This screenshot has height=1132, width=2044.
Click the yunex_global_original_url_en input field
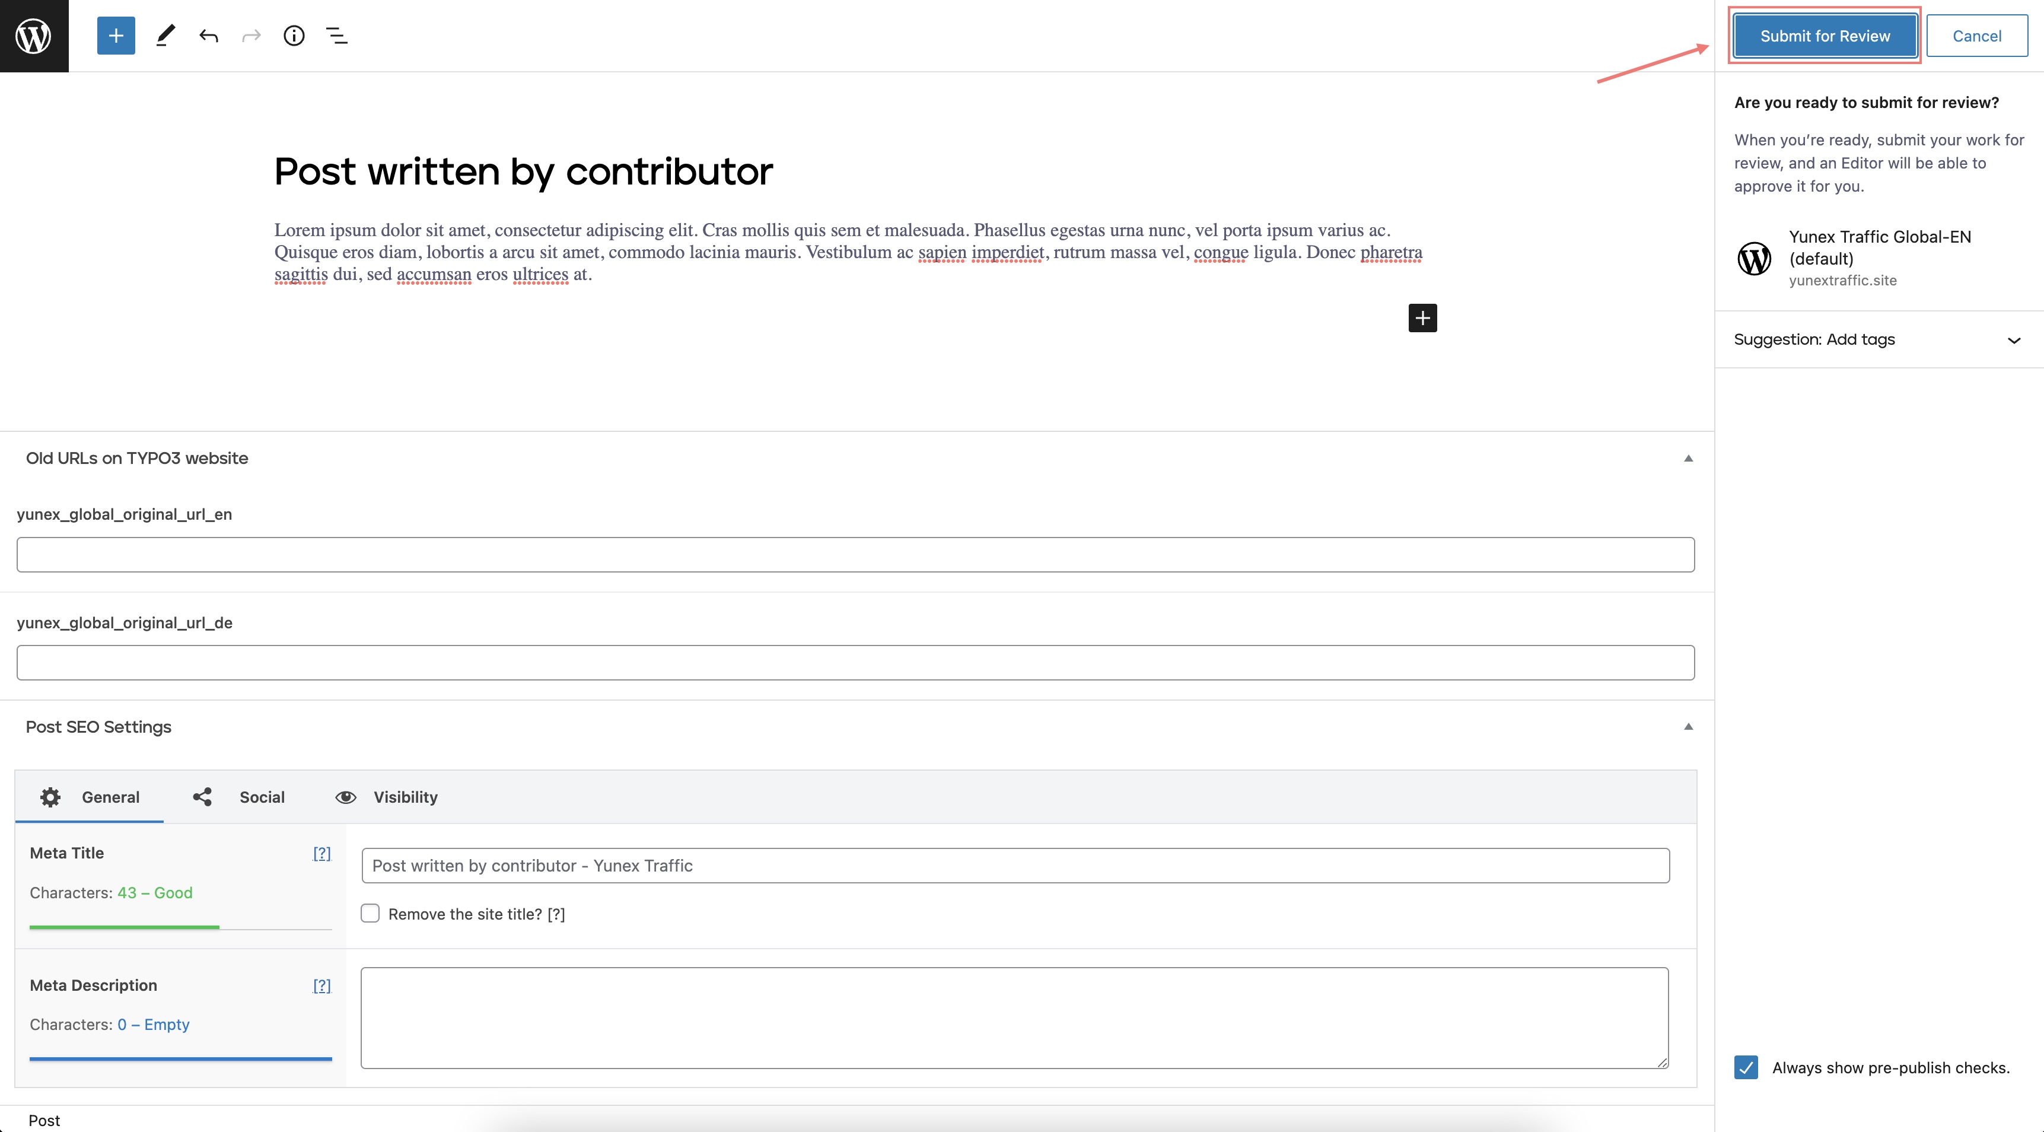(855, 554)
